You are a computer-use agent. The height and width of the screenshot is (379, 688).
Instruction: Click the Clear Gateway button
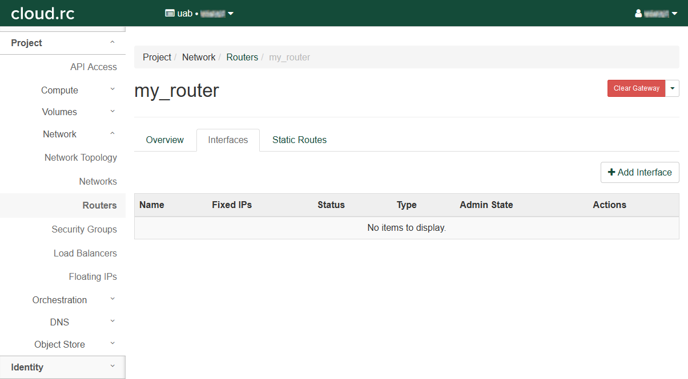click(636, 88)
